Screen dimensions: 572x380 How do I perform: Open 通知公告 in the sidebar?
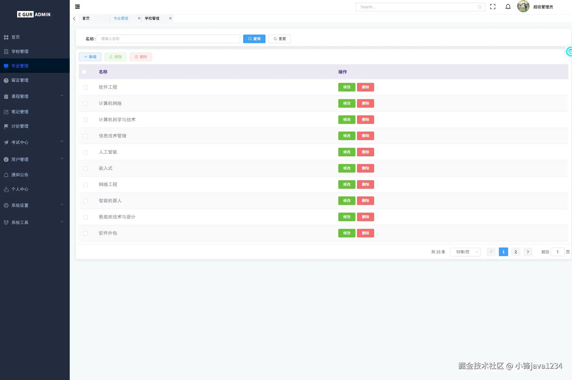[x=35, y=175]
